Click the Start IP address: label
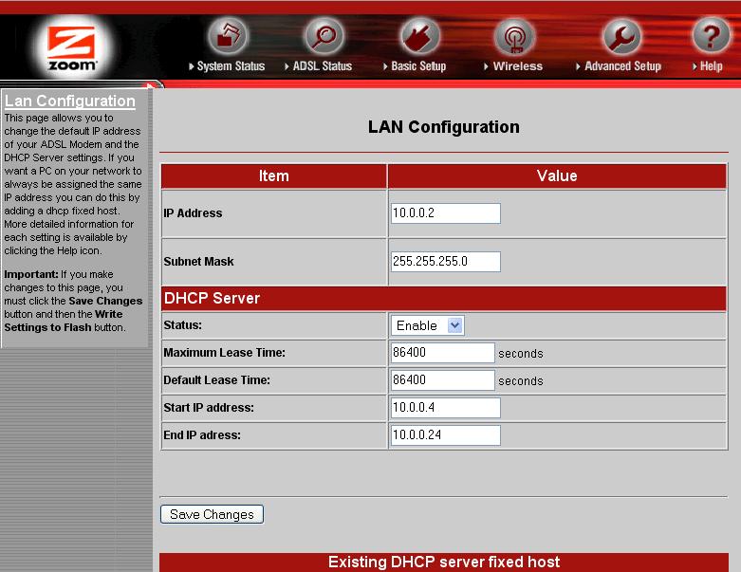 (x=209, y=408)
